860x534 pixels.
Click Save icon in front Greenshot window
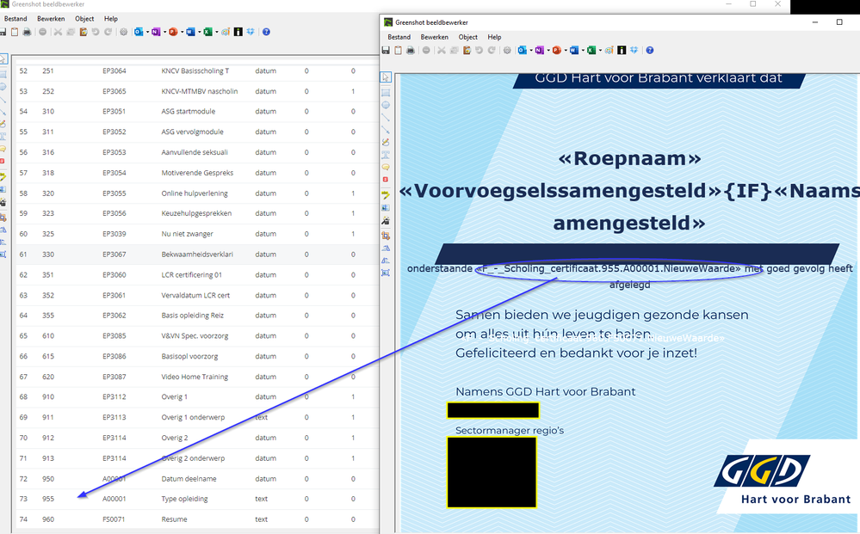pos(386,51)
